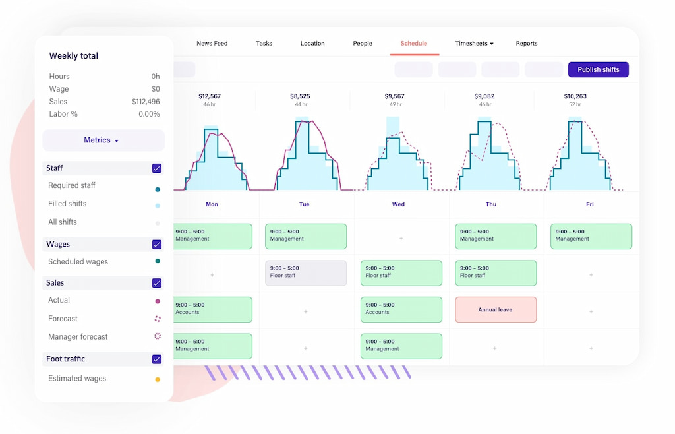Click the Actual sales legend indicator

157,300
